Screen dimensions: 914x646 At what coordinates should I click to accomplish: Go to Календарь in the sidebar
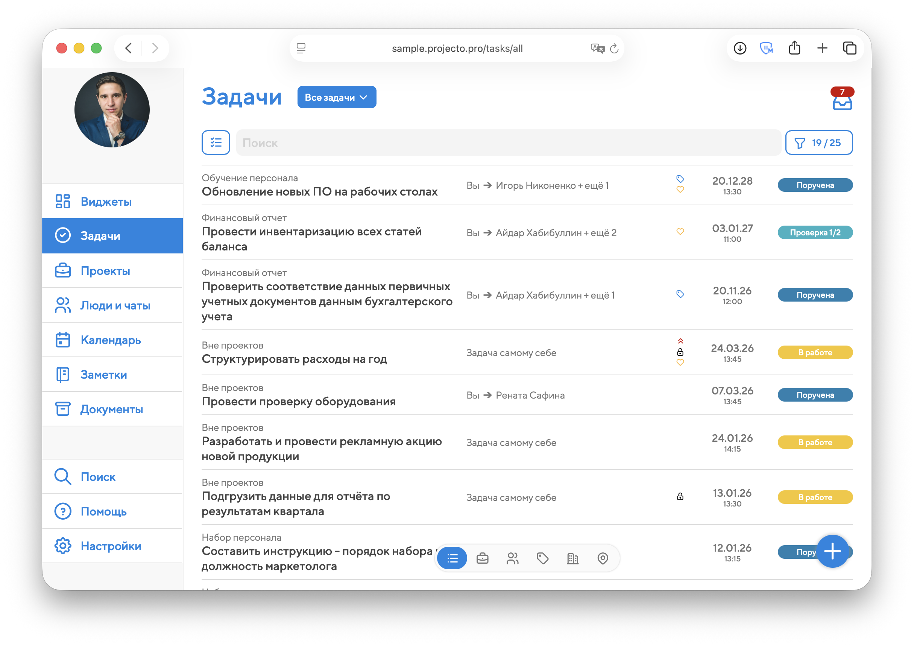click(110, 340)
